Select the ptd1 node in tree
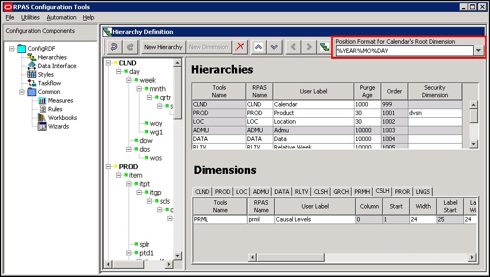The width and height of the screenshot is (490, 277). pyautogui.click(x=146, y=253)
